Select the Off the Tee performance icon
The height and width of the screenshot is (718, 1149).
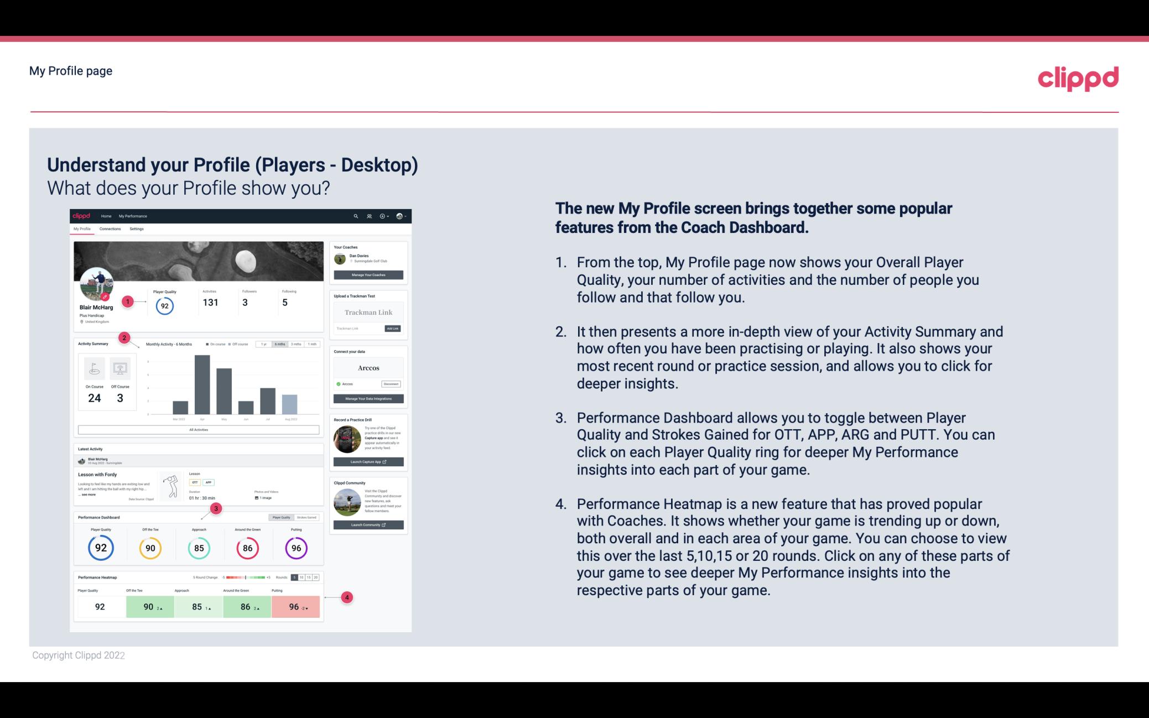coord(150,548)
